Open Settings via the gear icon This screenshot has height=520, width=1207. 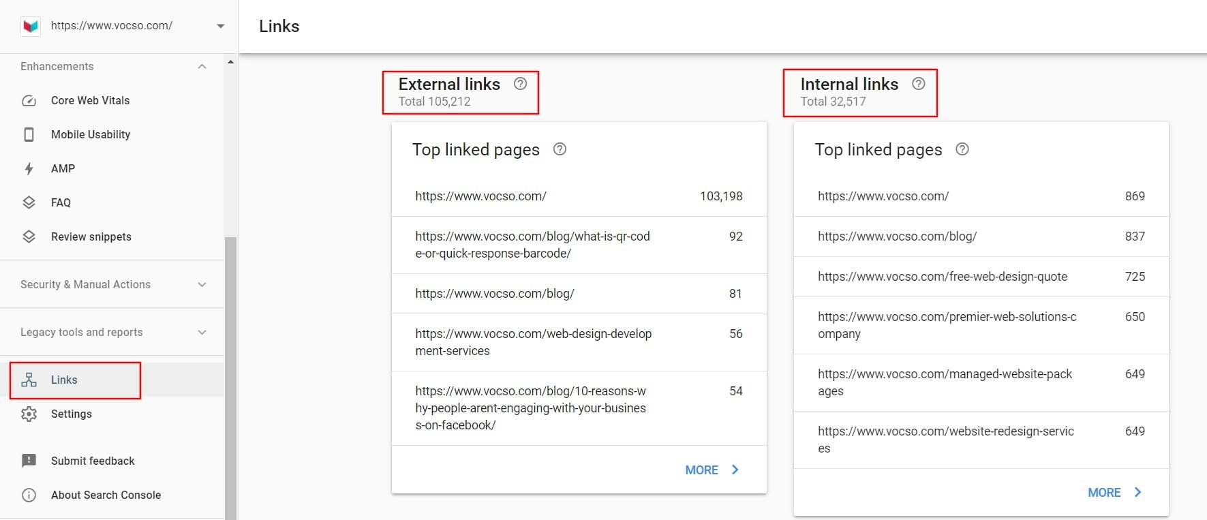tap(29, 414)
